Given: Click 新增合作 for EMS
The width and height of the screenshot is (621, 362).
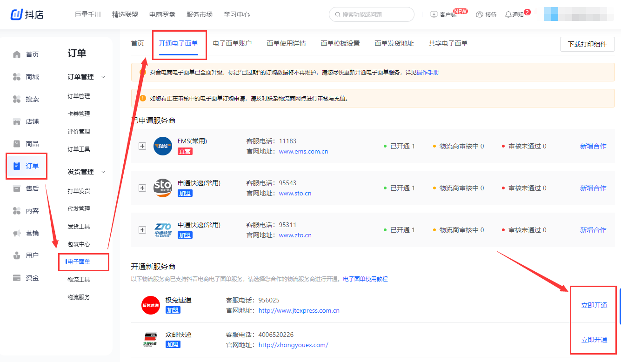Looking at the screenshot, I should coord(593,146).
